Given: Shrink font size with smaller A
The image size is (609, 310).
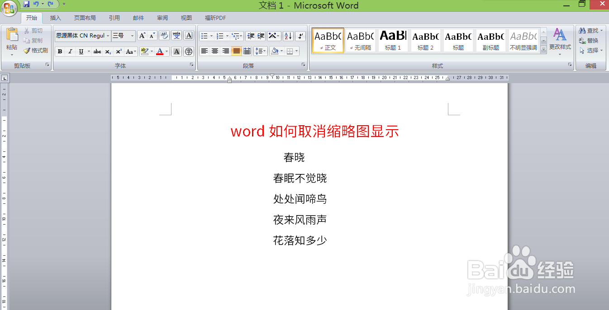Looking at the screenshot, I should pyautogui.click(x=152, y=36).
